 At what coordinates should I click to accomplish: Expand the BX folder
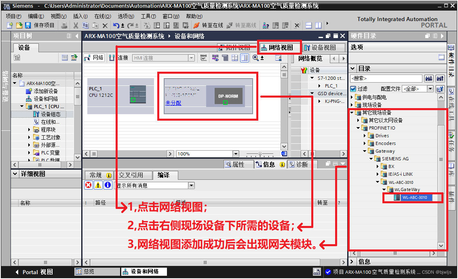378,166
